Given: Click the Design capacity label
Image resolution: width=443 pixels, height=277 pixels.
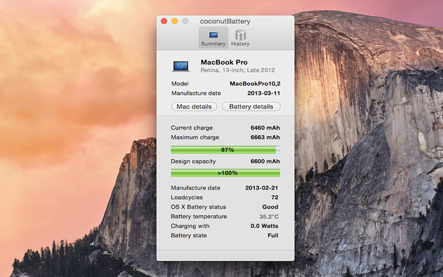Looking at the screenshot, I should 193,161.
